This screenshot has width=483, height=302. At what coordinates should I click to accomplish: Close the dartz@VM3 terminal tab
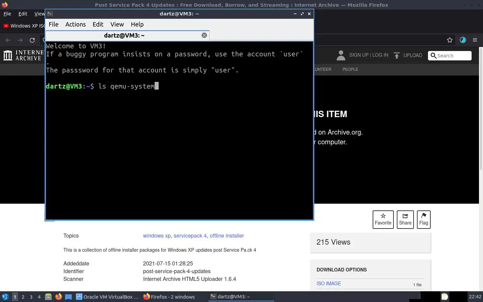point(204,35)
